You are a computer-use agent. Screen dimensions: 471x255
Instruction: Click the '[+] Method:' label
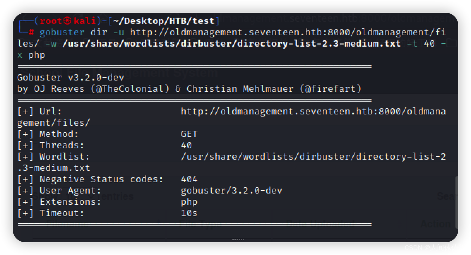[x=48, y=134]
